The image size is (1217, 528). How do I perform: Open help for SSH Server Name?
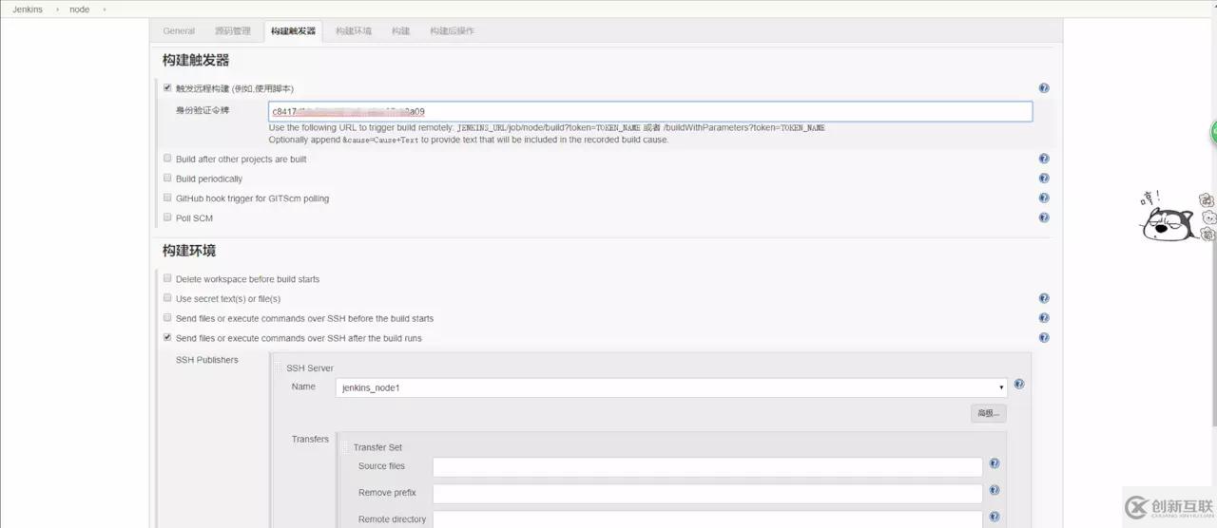coord(1019,385)
